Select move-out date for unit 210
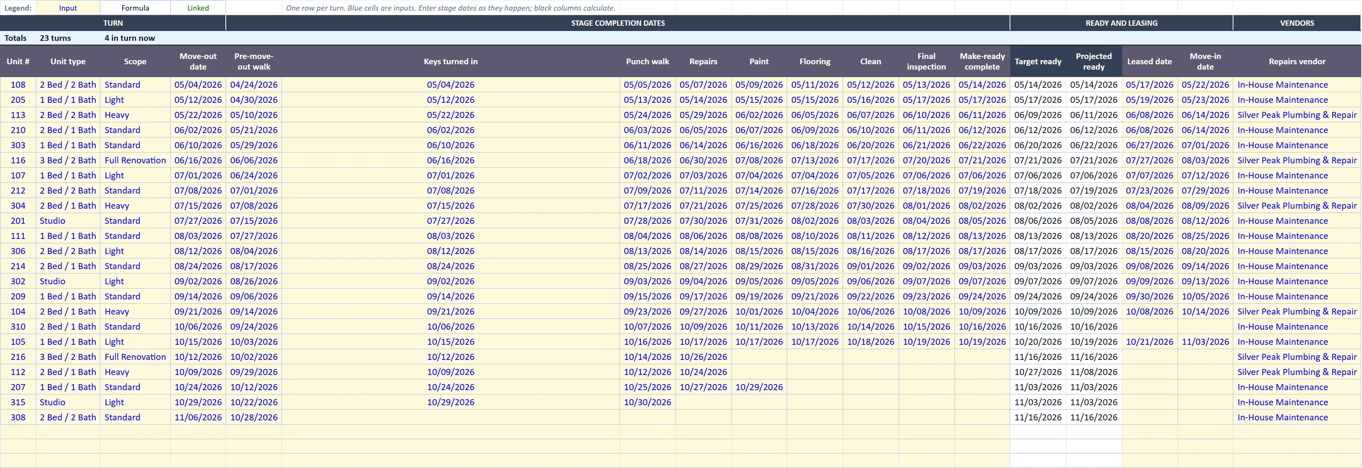The width and height of the screenshot is (1362, 468). pos(198,130)
